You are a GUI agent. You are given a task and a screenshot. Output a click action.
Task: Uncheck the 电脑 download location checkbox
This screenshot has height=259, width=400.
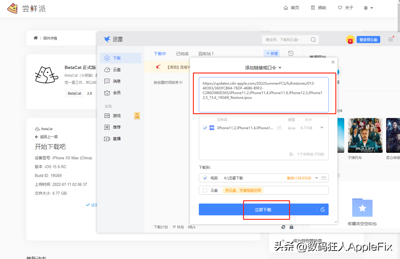point(205,178)
